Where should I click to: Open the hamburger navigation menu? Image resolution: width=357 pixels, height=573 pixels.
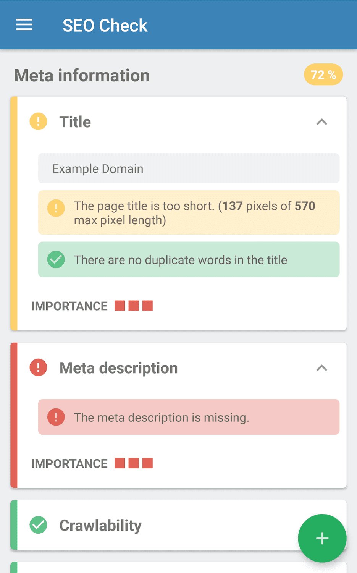24,25
